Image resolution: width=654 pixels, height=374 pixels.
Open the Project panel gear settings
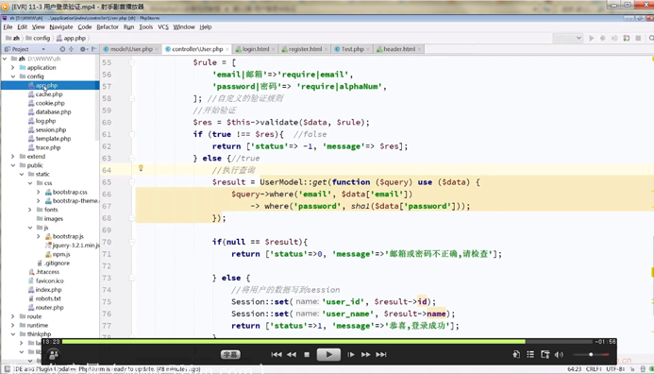tap(83, 49)
